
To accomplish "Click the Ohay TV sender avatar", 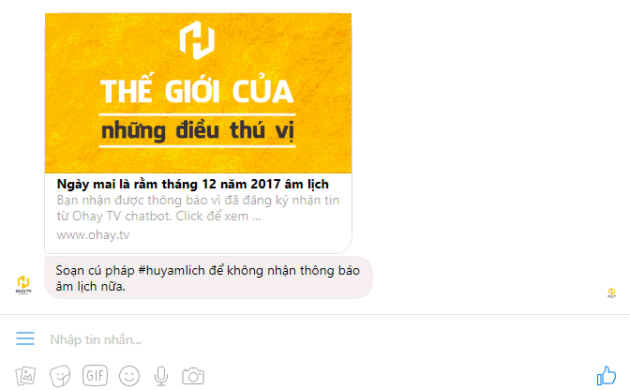I will [x=23, y=285].
